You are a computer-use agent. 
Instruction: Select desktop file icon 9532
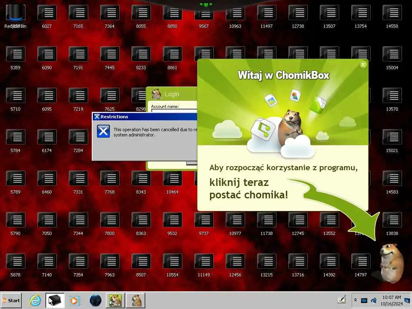click(172, 224)
